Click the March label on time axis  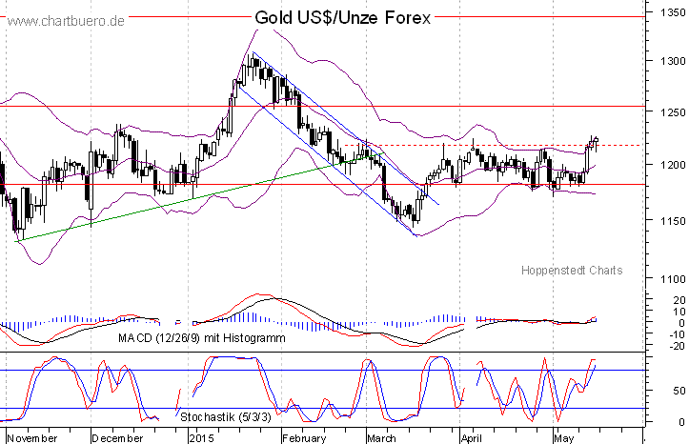381,438
